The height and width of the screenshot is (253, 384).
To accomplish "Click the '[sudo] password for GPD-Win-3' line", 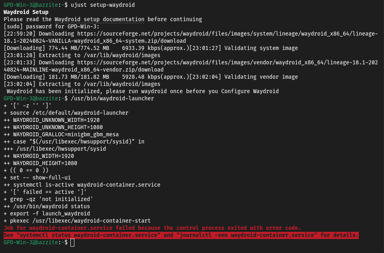I will 52,27.
